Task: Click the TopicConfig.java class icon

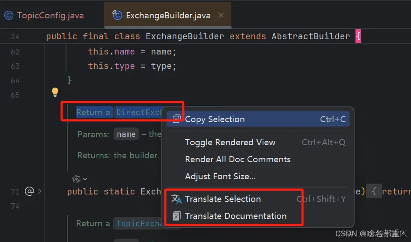Action: point(9,15)
